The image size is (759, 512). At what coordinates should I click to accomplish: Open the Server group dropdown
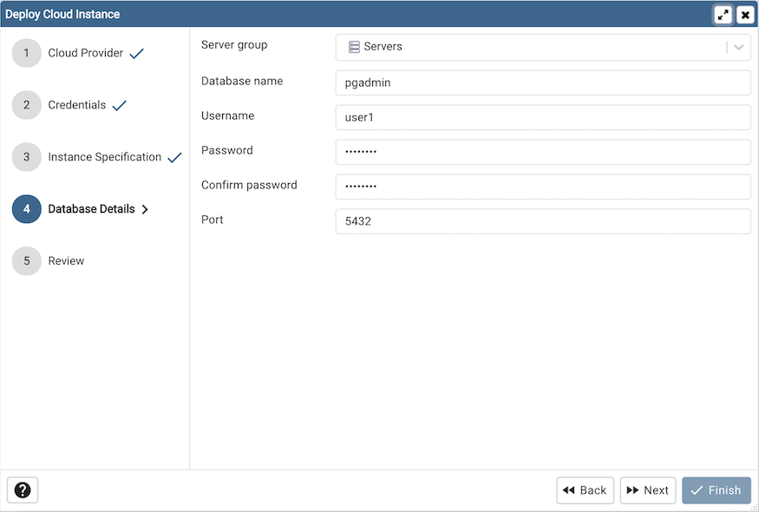point(739,47)
